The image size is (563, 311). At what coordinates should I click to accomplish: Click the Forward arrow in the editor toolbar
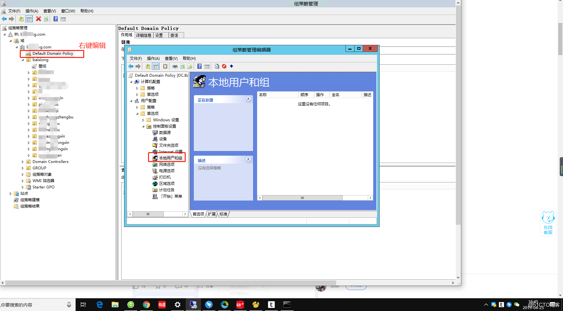[138, 66]
